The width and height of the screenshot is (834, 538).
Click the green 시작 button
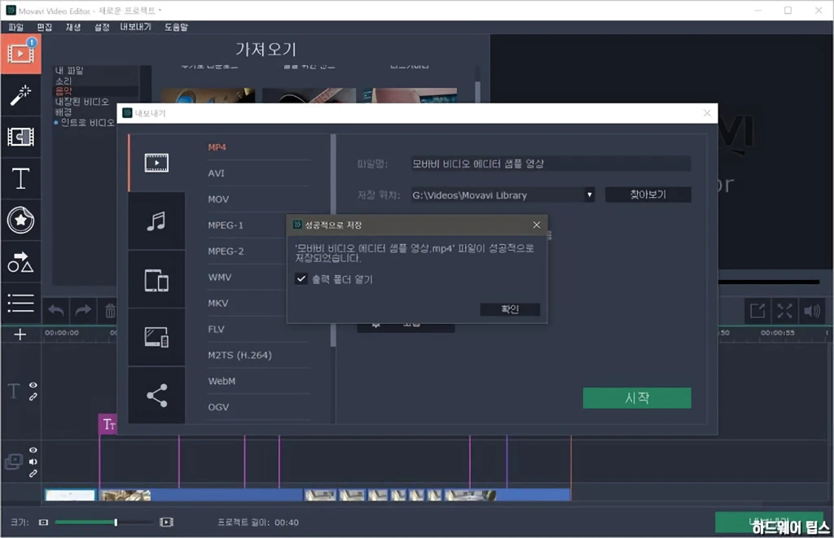tap(637, 398)
